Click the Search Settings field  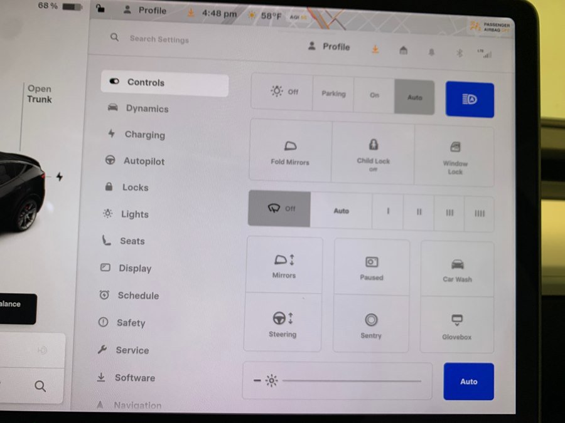(159, 39)
